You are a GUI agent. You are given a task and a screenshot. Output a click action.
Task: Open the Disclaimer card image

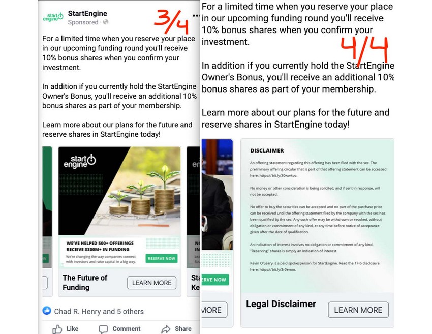click(x=317, y=215)
